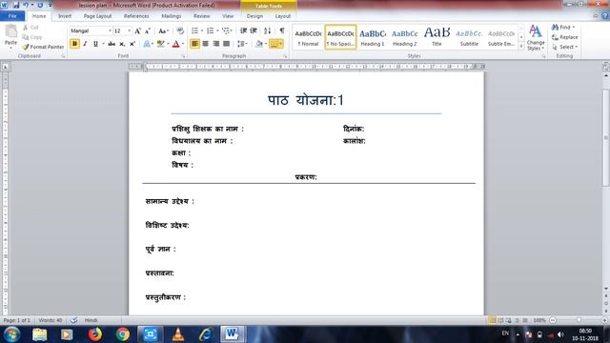Click the spelling check status icon
Viewport: 610px width, 343px height.
(73, 320)
